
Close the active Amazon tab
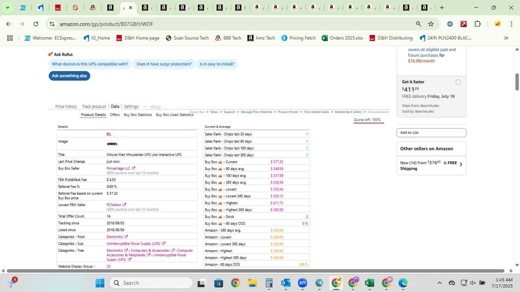coord(131,8)
